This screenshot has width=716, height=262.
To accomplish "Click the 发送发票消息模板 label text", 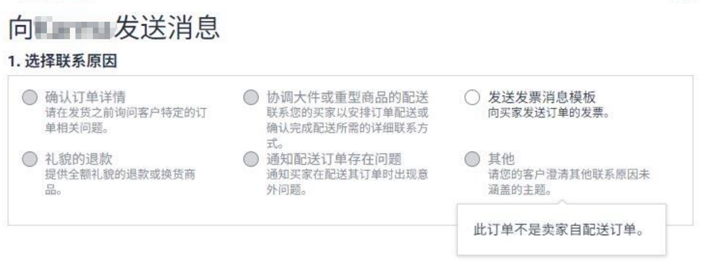I will click(542, 97).
